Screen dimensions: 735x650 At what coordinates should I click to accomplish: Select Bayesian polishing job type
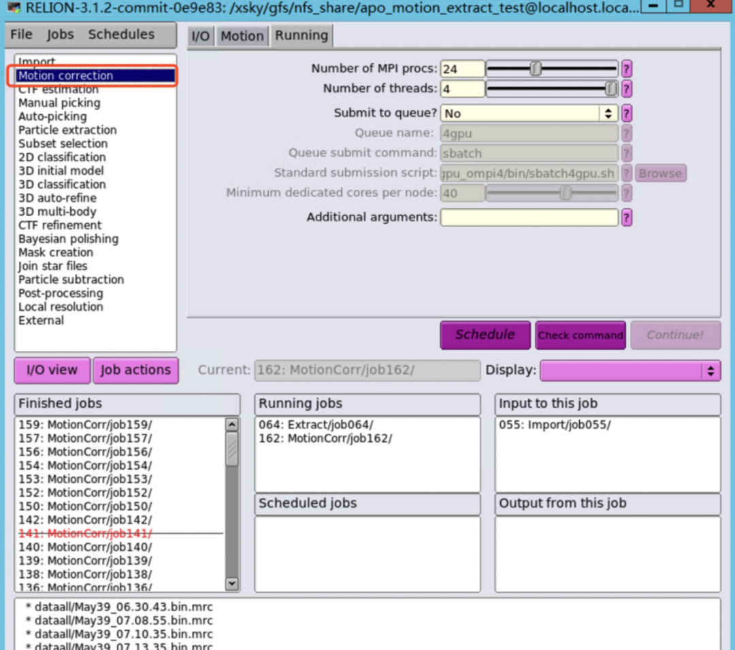tap(95, 239)
